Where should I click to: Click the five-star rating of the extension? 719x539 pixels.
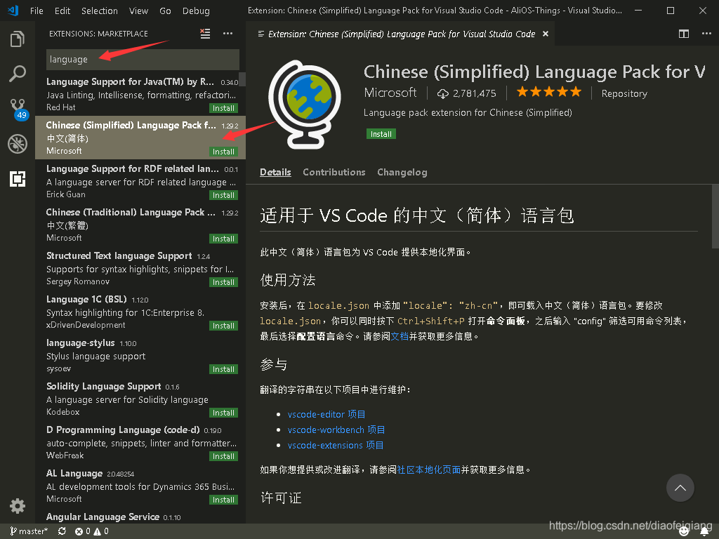pos(549,92)
